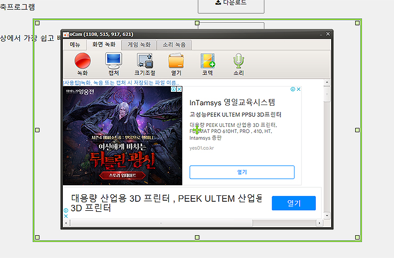Click the ad info icon on game banner

[174, 89]
